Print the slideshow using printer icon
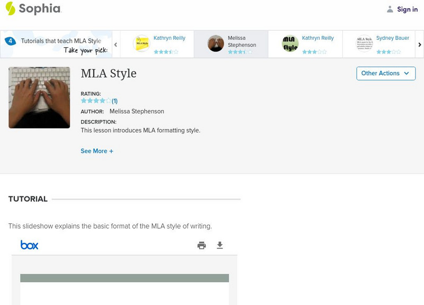This screenshot has height=305, width=424. point(201,245)
